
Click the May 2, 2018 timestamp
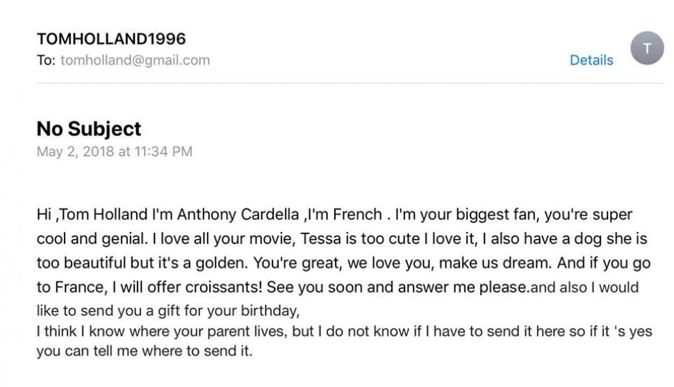click(x=115, y=151)
